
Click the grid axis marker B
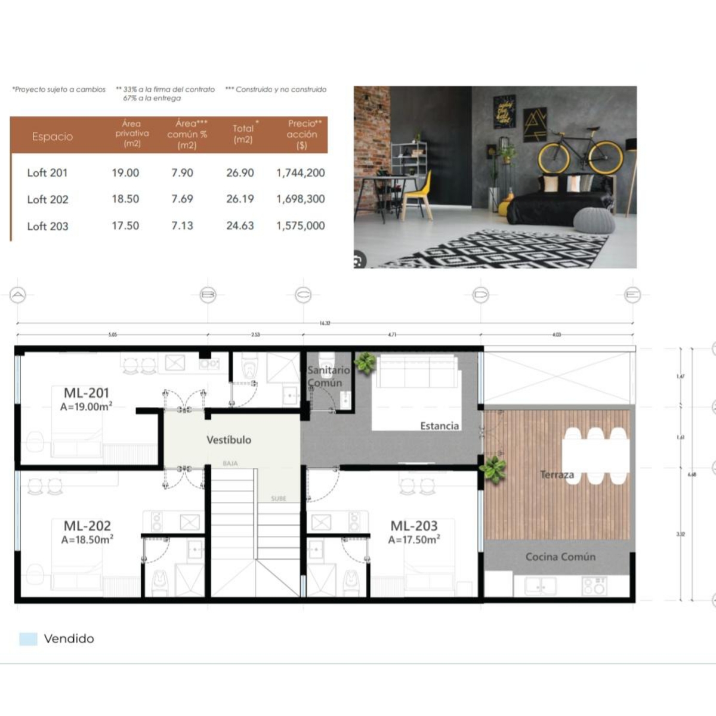208,295
